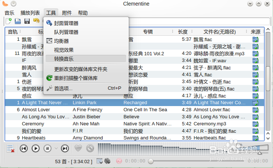Click the playlist search input field
This screenshot has width=273, height=168.
[199, 21]
